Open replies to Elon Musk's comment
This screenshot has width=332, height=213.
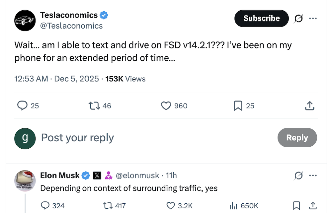(45, 206)
